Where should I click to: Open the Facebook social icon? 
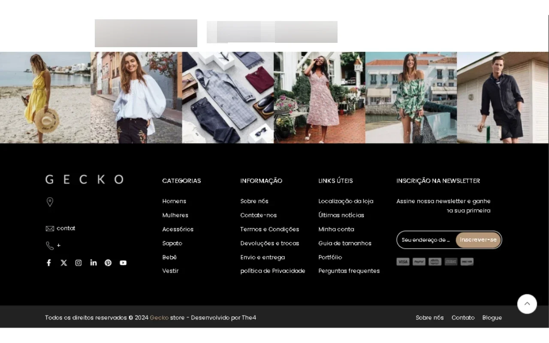tap(49, 263)
